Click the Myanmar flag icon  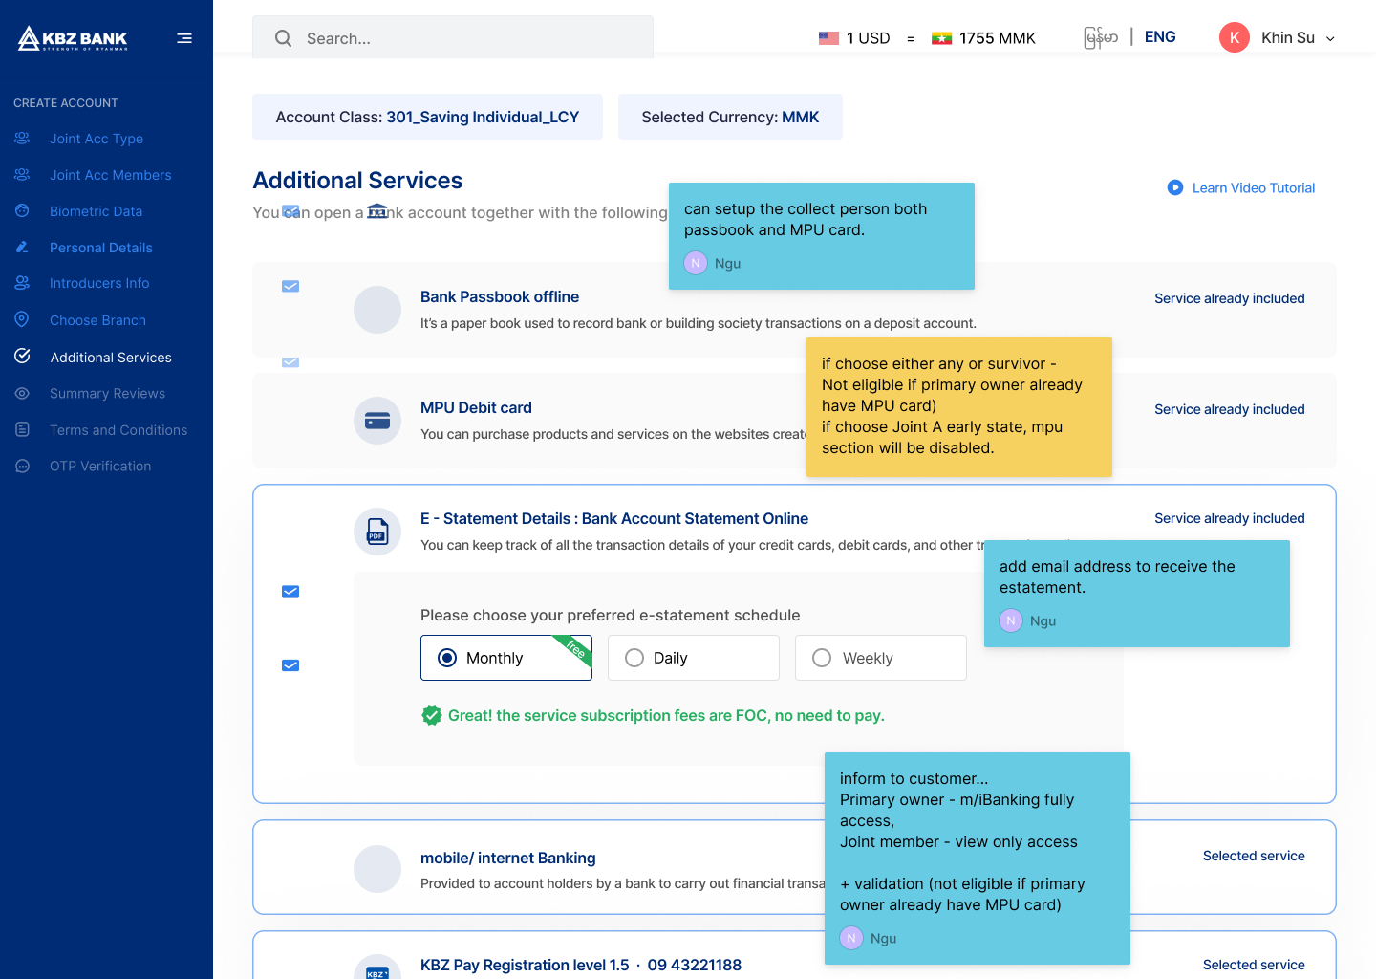pos(941,38)
